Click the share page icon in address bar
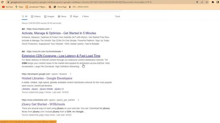The height and width of the screenshot is (123, 220). [202, 2]
